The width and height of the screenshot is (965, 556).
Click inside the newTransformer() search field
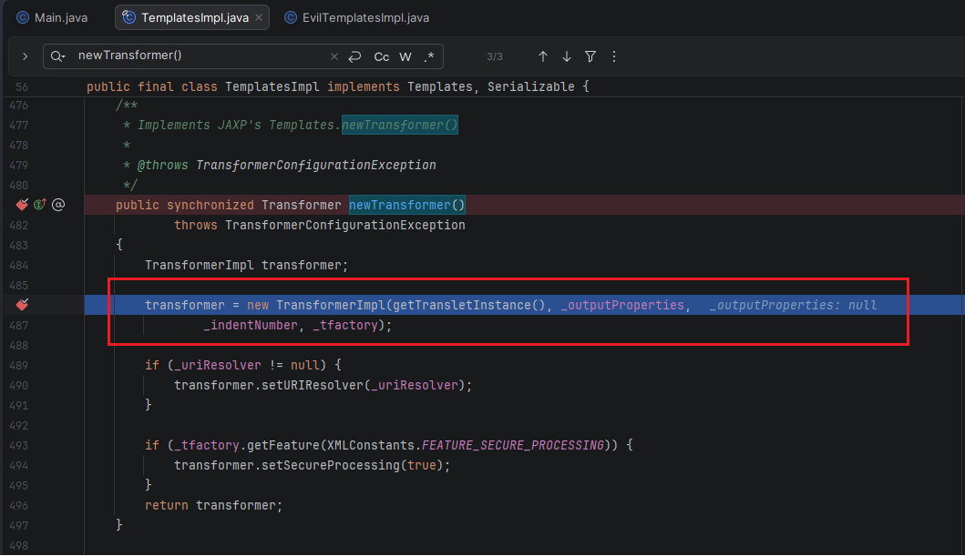tap(200, 56)
